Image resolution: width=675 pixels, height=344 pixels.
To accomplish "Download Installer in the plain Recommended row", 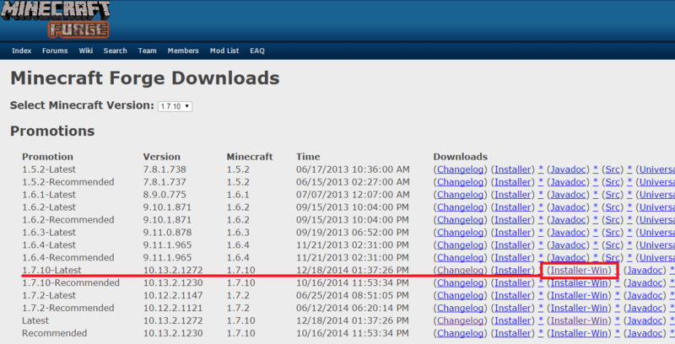I will (513, 333).
